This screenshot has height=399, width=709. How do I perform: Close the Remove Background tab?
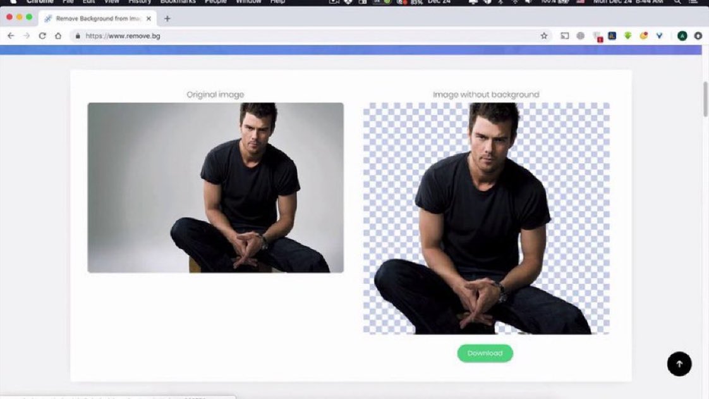click(x=148, y=18)
